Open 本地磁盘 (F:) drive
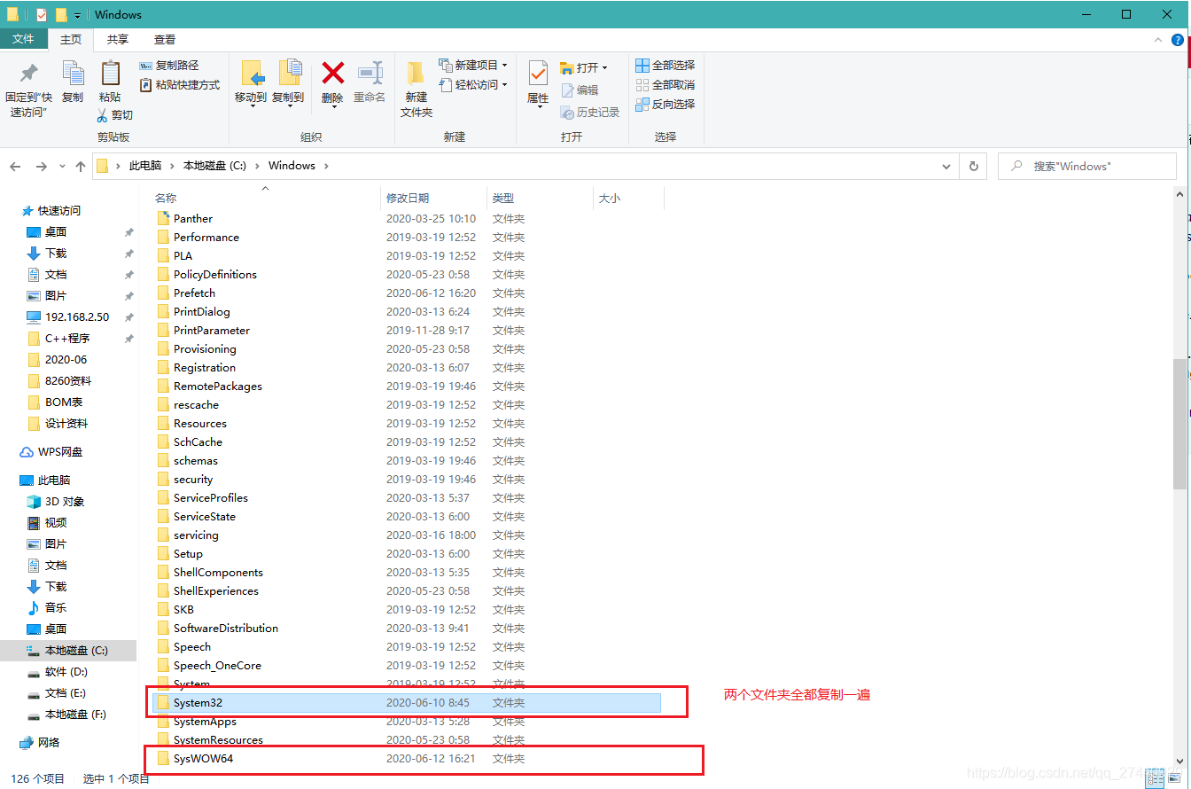The width and height of the screenshot is (1191, 789). tap(75, 715)
